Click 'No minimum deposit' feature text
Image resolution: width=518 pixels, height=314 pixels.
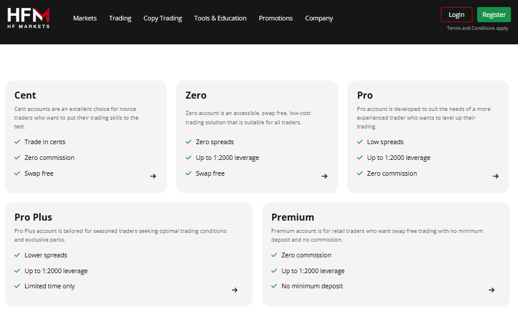[x=312, y=286]
